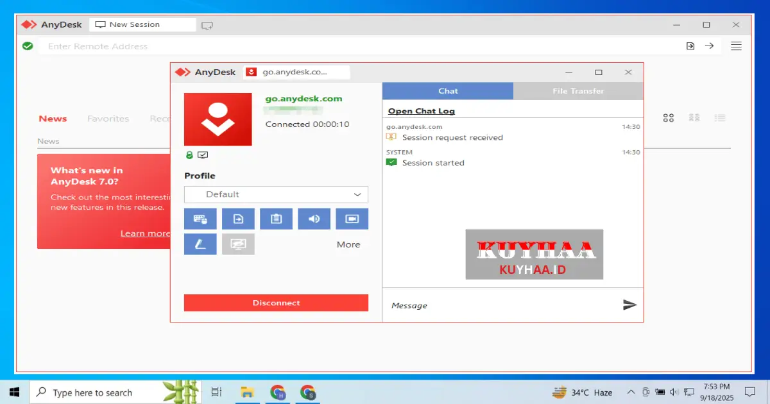Open the notification center icon
770x404 pixels.
coord(749,392)
